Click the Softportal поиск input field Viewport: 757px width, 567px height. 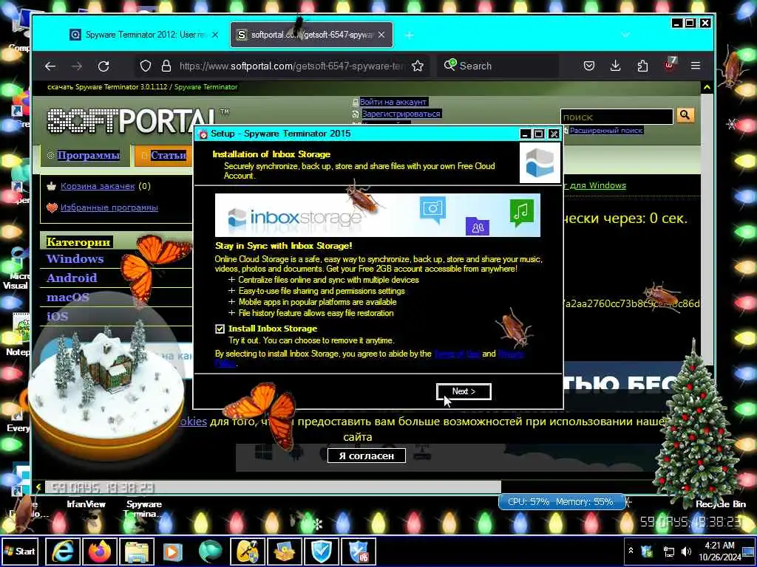[617, 117]
